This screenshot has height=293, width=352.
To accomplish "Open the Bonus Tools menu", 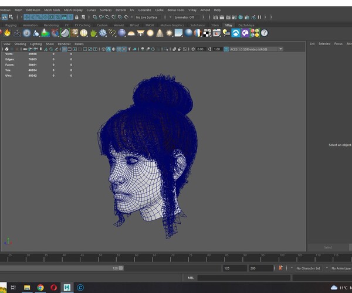I will [176, 10].
